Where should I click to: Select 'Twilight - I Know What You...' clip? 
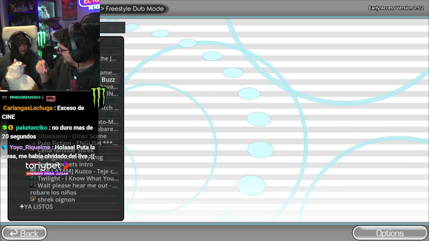point(78,178)
